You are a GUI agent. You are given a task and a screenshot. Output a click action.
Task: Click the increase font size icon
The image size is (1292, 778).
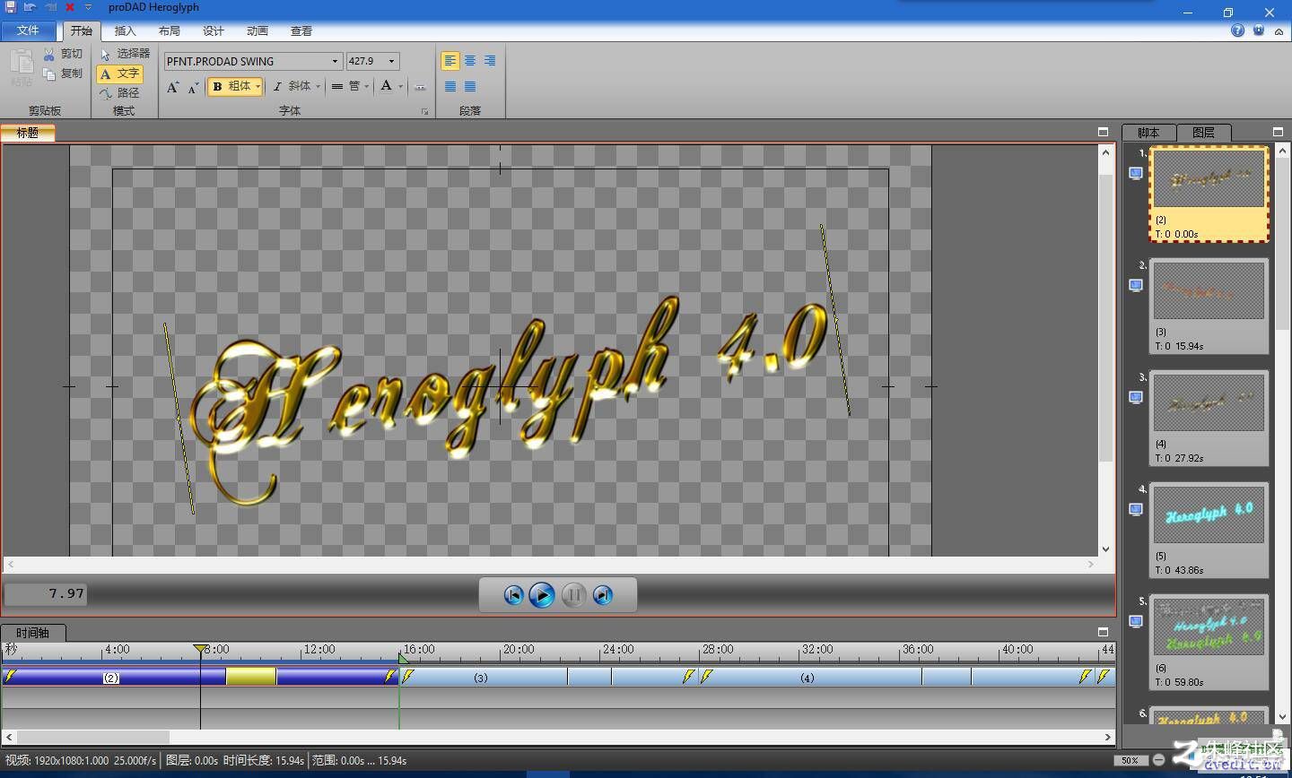173,87
